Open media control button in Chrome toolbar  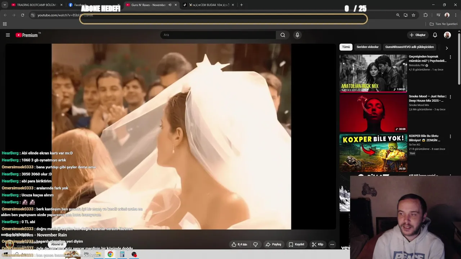(x=438, y=15)
